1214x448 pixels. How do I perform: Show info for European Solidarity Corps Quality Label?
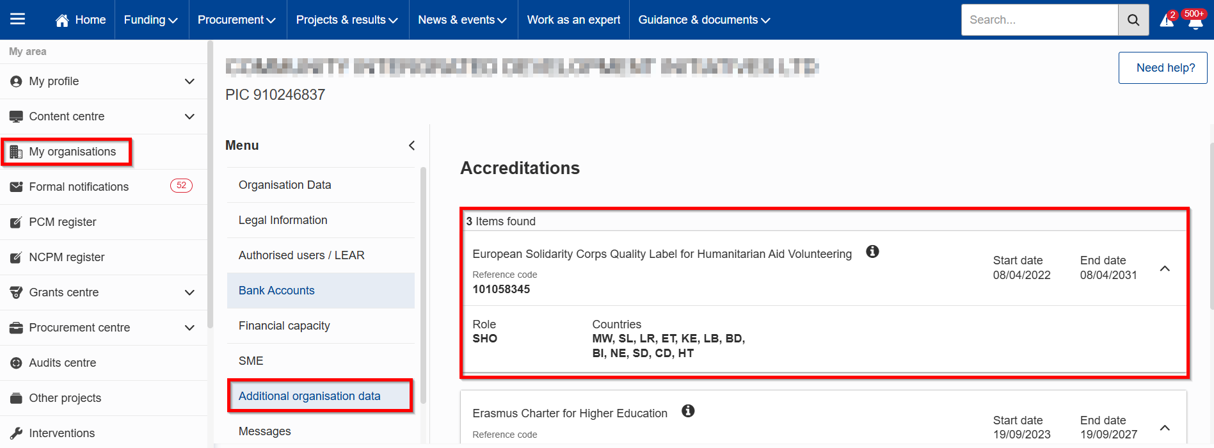[x=872, y=252]
